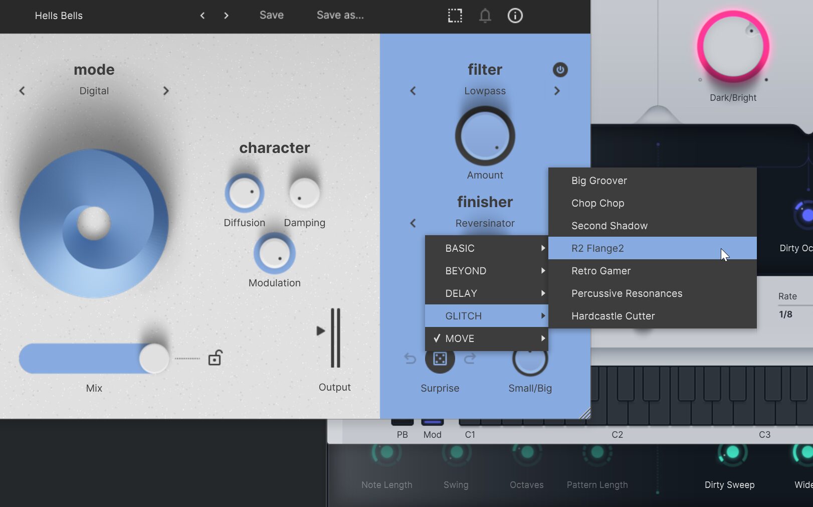
Task: Open the checked MOVE finisher submenu
Action: [x=487, y=339]
